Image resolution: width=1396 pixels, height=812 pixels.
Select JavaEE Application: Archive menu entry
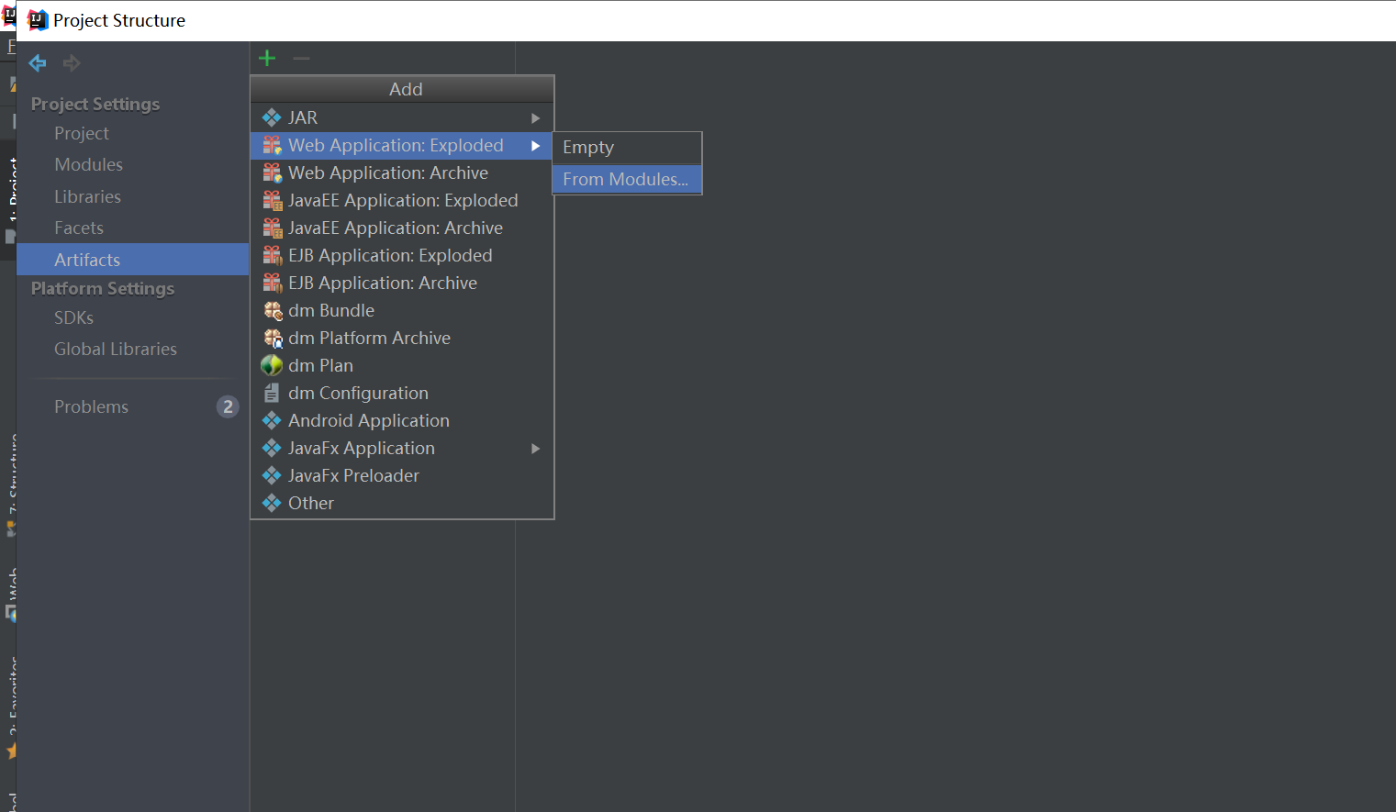pos(402,228)
